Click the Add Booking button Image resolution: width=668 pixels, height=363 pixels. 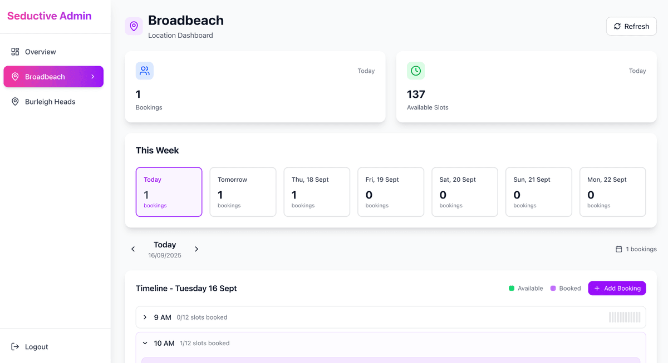tap(617, 288)
